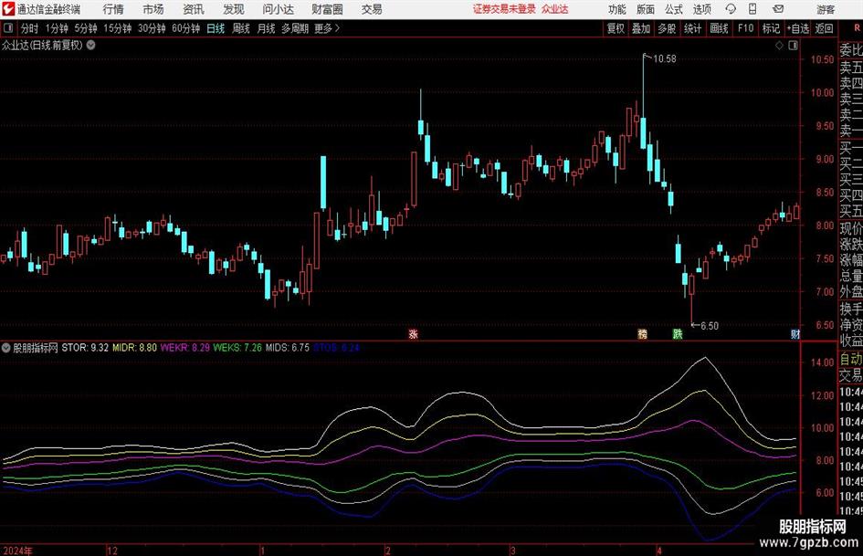Click the month 4 marker on time axis

click(x=658, y=551)
